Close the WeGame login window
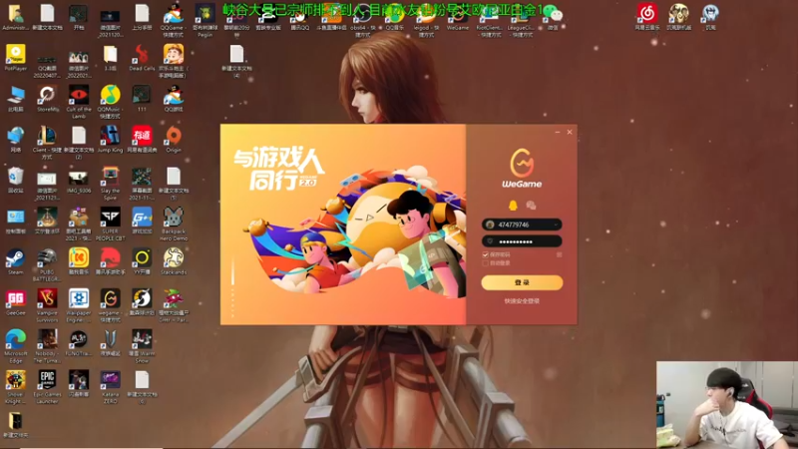Viewport: 798px width, 449px height. tap(570, 132)
